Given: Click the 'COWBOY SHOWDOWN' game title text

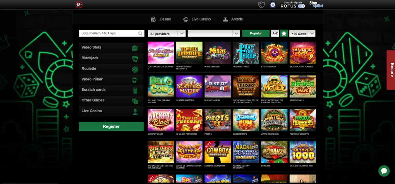Looking at the screenshot, I should (x=215, y=166).
